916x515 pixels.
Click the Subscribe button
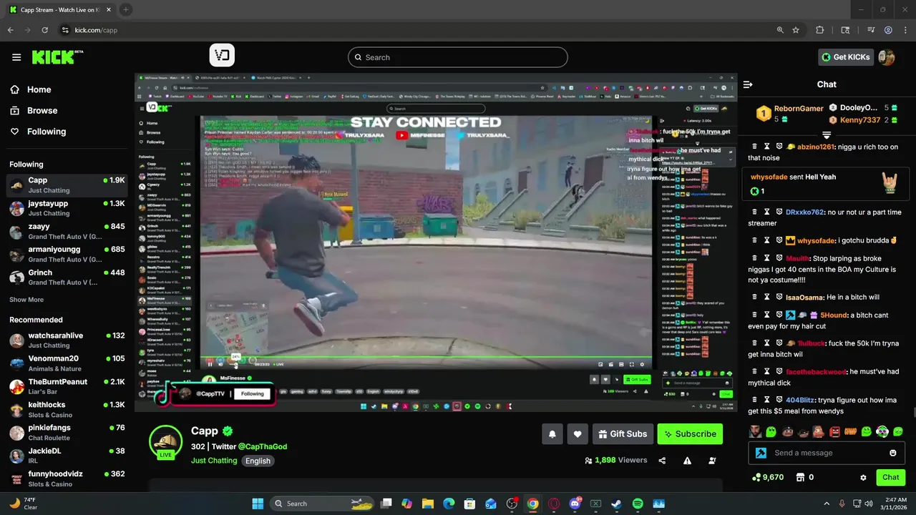690,433
